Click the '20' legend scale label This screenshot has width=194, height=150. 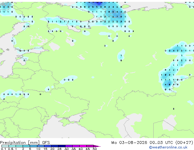[x=52, y=149]
